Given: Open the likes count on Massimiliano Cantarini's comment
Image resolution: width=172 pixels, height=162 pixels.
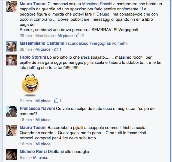Looking at the screenshot, I should (x=58, y=49).
